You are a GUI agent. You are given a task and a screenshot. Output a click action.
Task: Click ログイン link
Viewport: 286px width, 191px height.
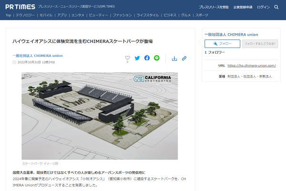coord(264,7)
